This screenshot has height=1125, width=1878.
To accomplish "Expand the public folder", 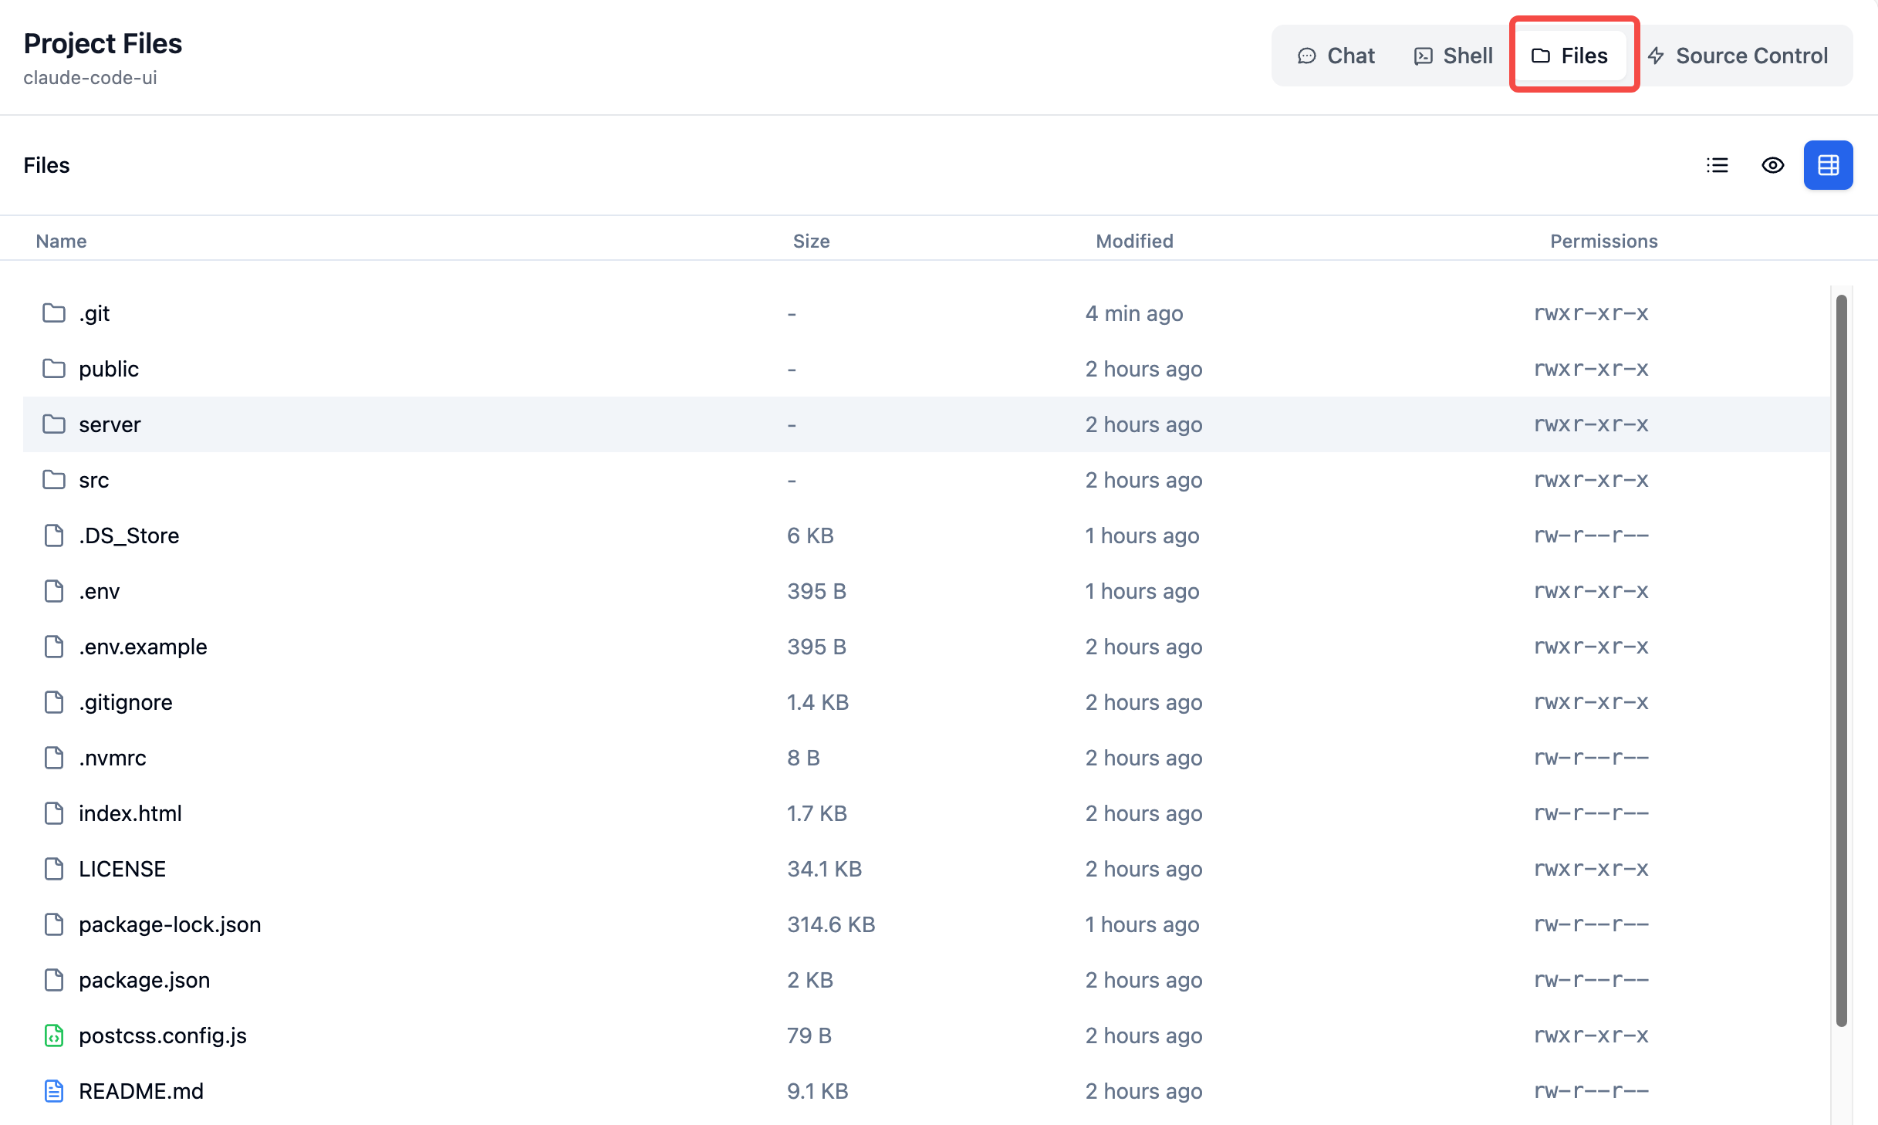I will tap(109, 369).
